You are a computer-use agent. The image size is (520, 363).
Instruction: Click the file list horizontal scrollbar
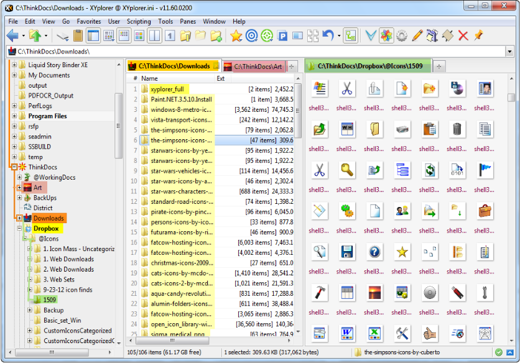[209, 341]
